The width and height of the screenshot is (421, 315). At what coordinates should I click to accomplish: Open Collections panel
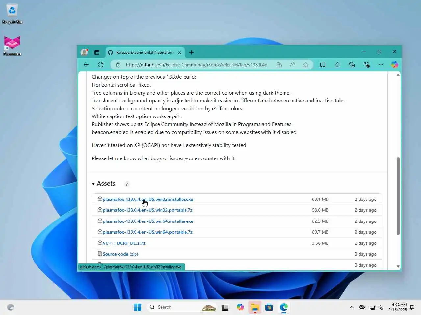tap(352, 65)
